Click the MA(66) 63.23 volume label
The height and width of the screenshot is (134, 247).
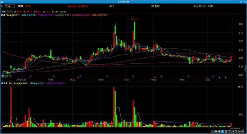36,83
